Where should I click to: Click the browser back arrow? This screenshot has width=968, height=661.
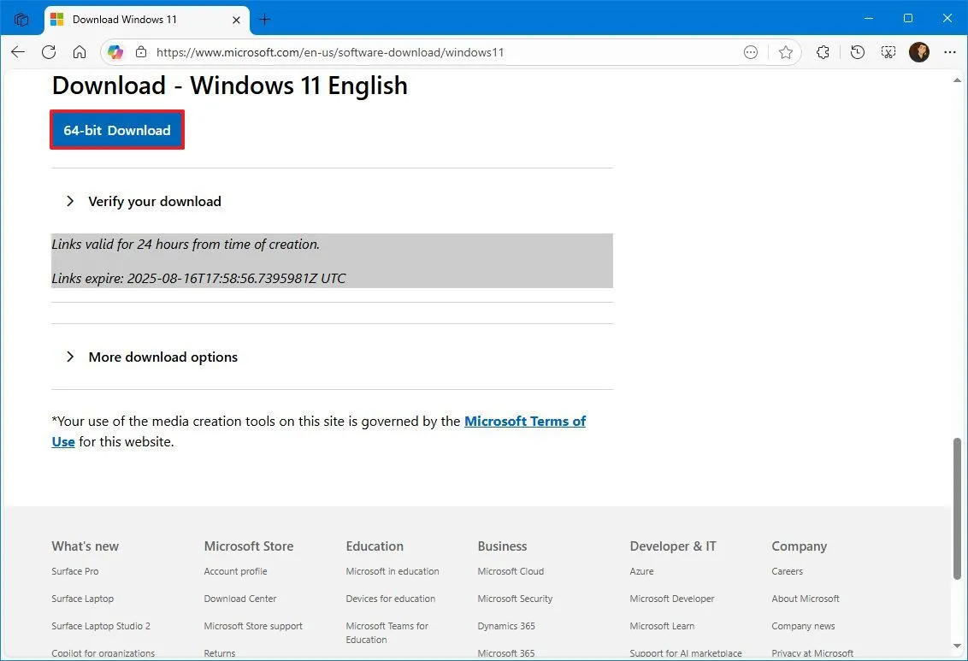click(17, 52)
